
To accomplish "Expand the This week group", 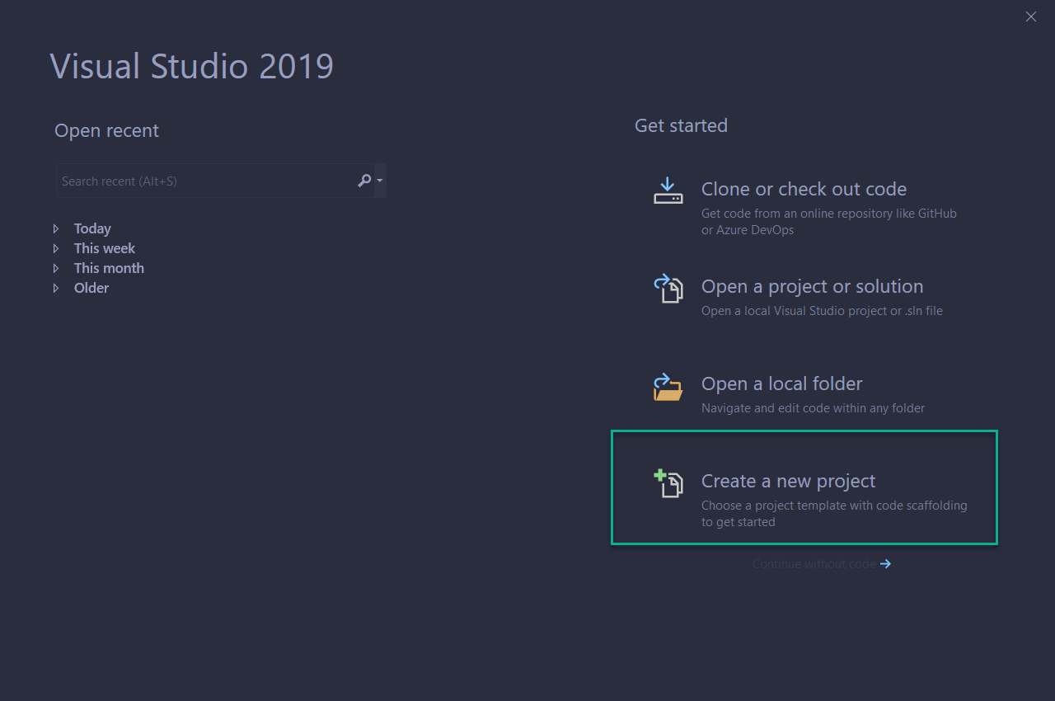I will [x=56, y=248].
